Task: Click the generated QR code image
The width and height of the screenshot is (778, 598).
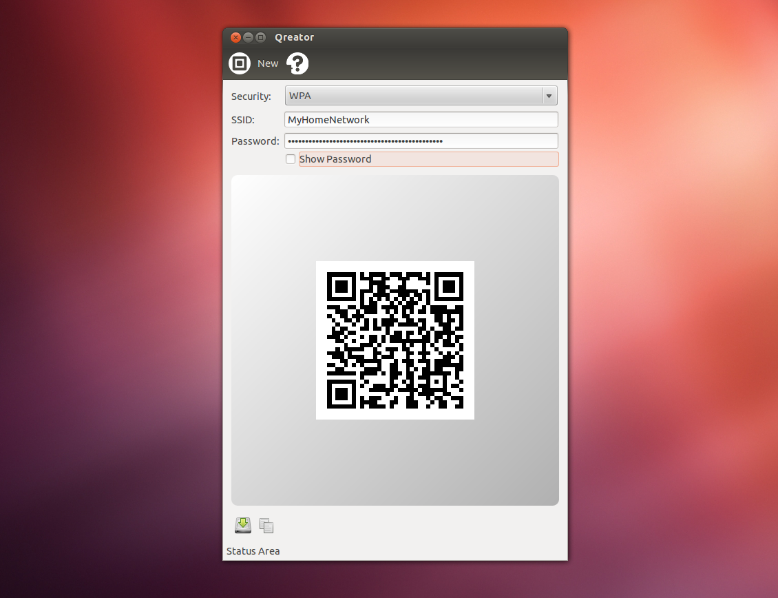Action: point(395,340)
